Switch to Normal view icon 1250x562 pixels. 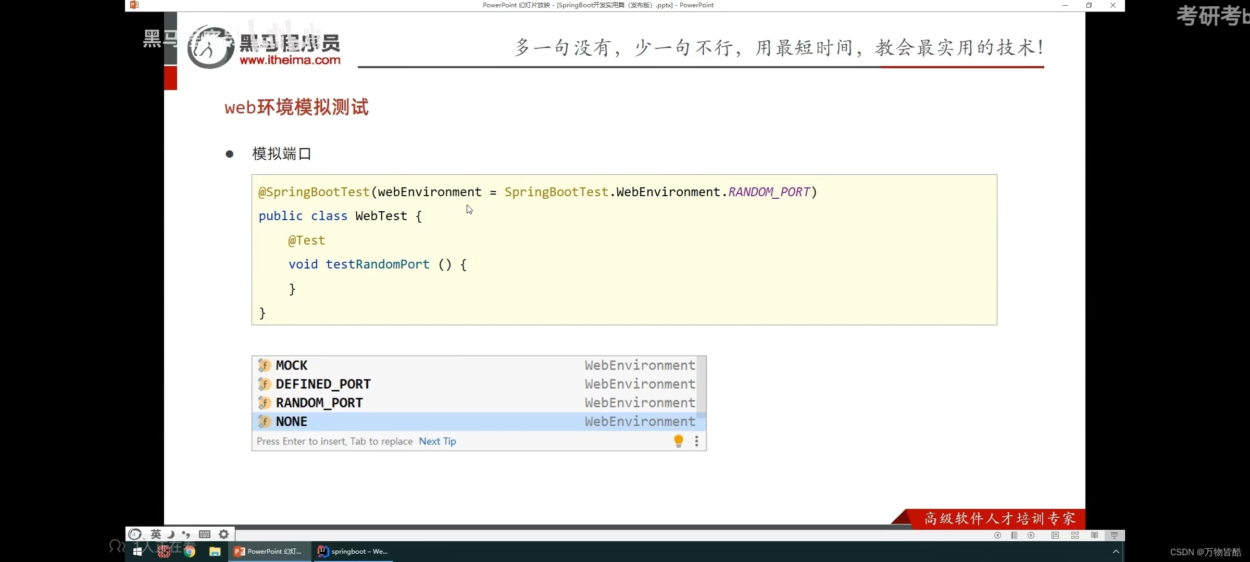[x=1055, y=535]
